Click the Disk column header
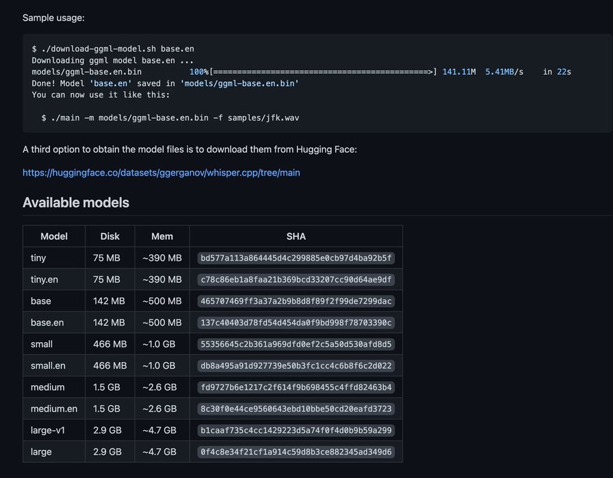The image size is (613, 478). 109,236
